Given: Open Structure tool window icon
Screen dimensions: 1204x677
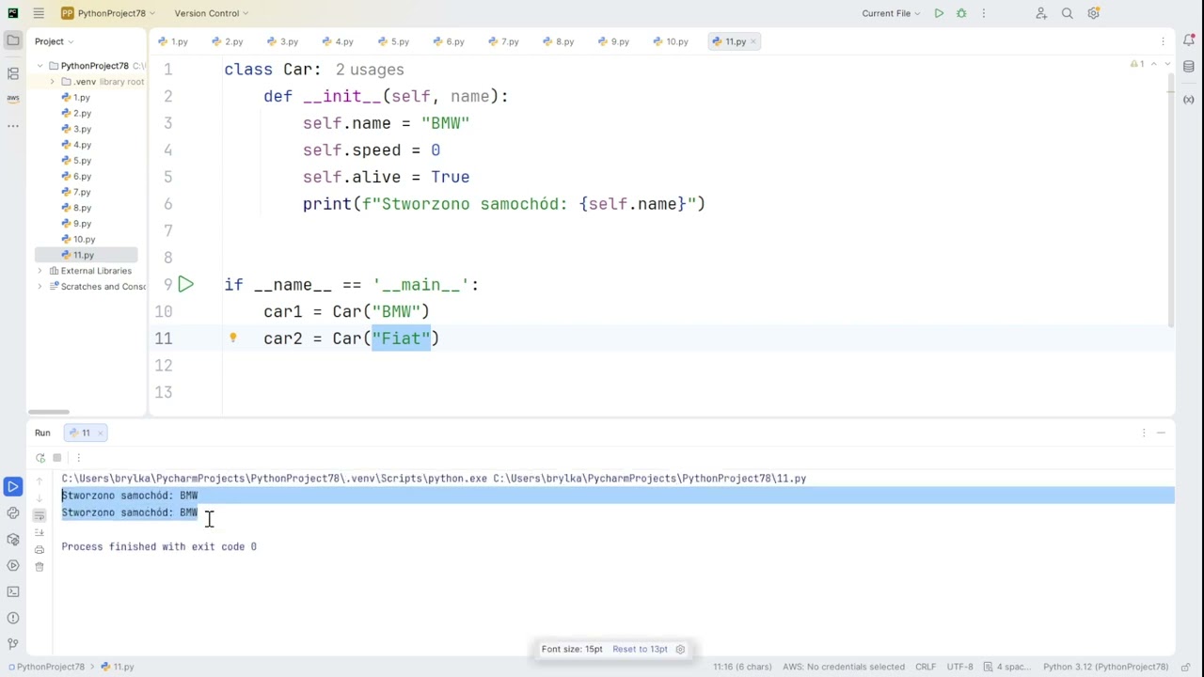Looking at the screenshot, I should click(x=13, y=72).
